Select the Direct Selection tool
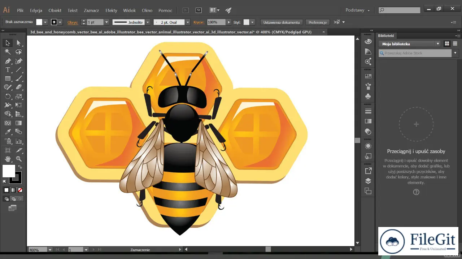 coord(19,43)
